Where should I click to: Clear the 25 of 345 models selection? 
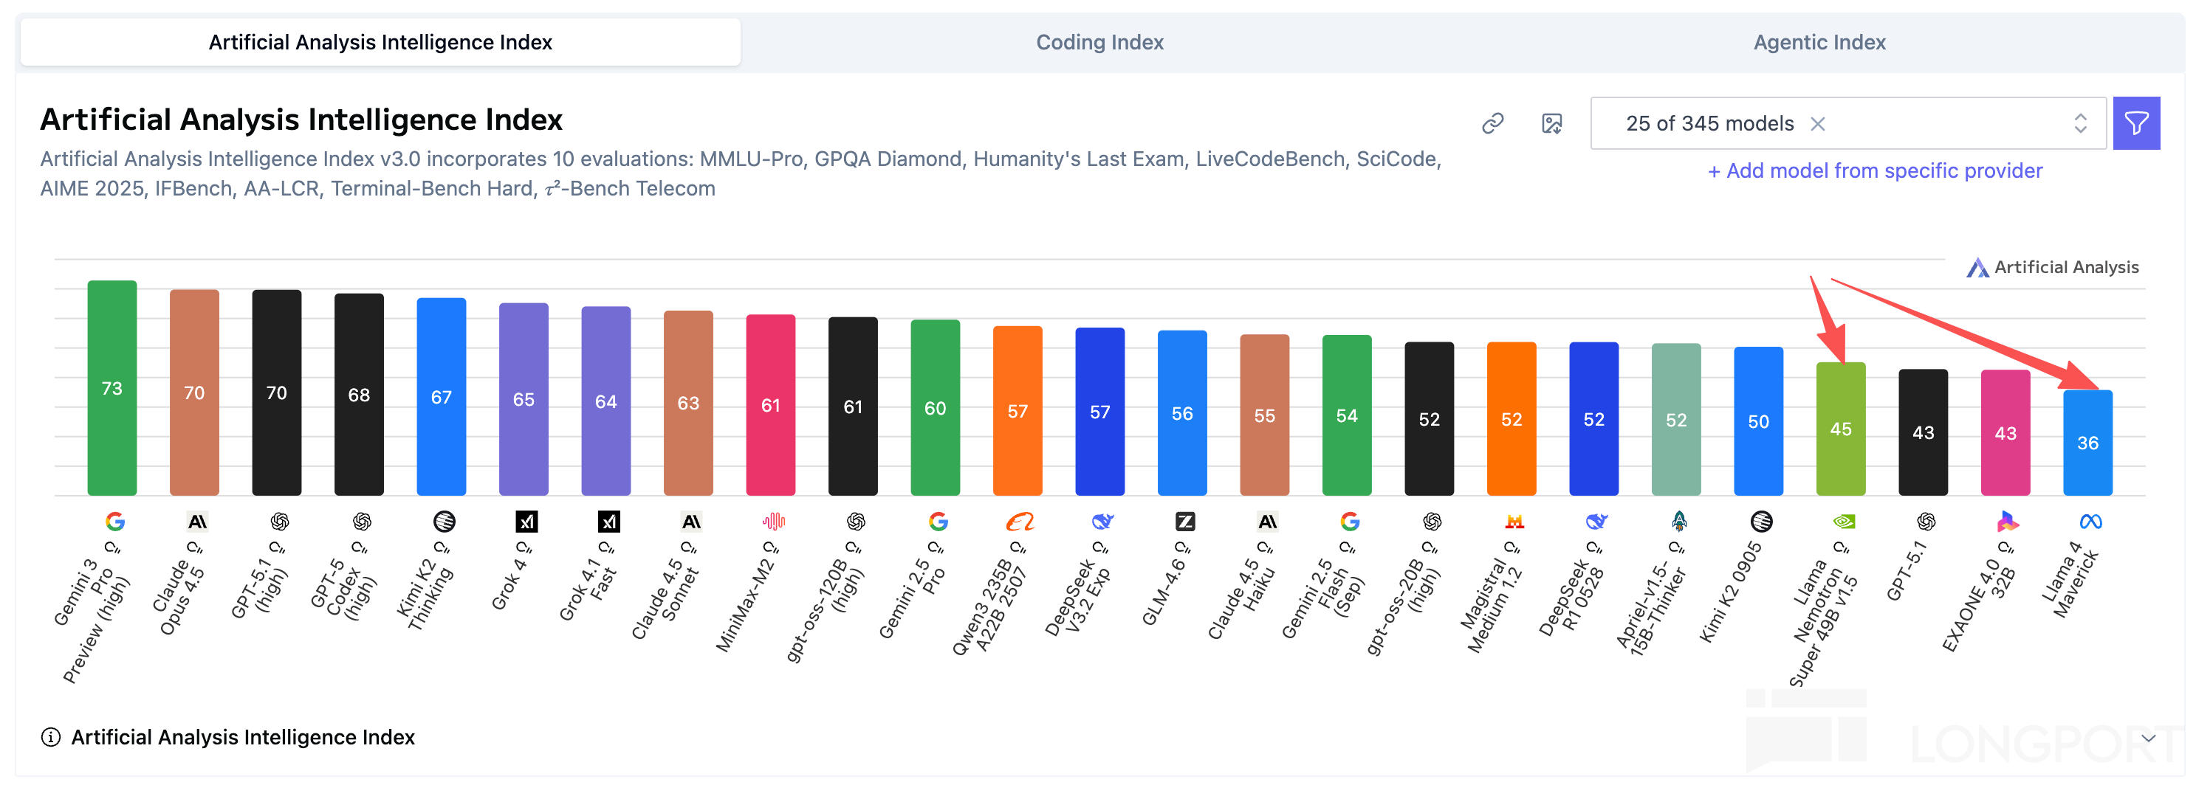(x=1817, y=124)
